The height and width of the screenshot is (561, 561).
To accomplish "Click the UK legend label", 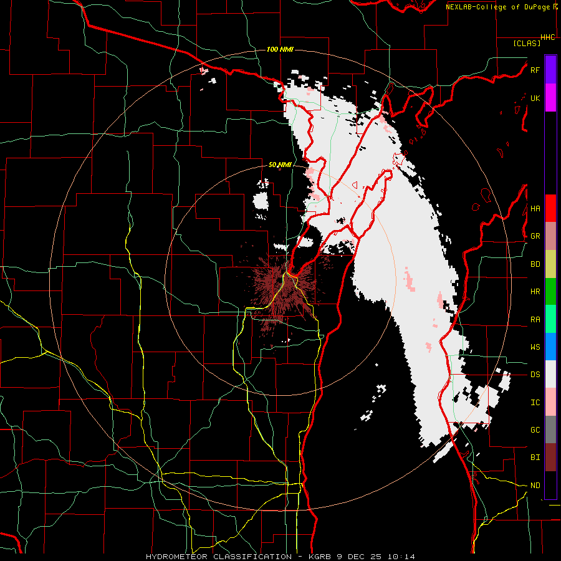I will coord(535,98).
